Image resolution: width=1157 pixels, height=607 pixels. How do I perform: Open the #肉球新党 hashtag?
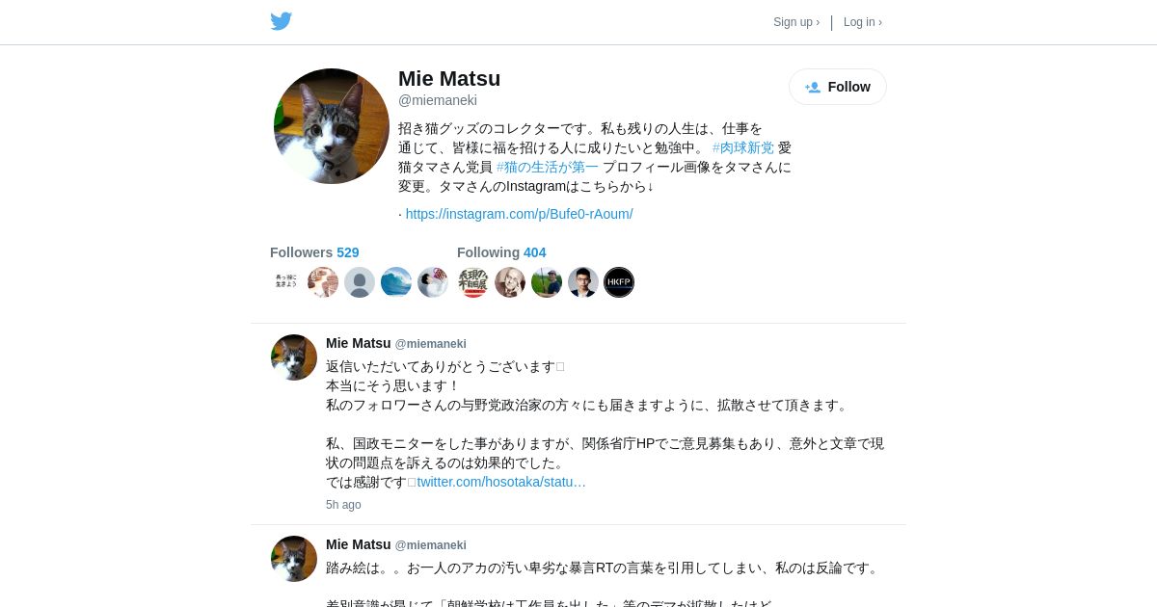(743, 147)
